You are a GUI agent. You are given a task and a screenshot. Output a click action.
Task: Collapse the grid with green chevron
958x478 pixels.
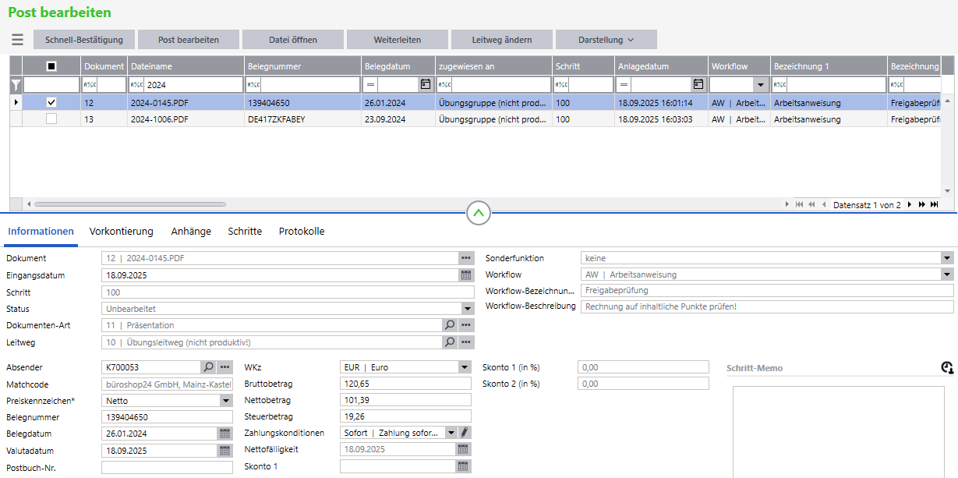479,212
